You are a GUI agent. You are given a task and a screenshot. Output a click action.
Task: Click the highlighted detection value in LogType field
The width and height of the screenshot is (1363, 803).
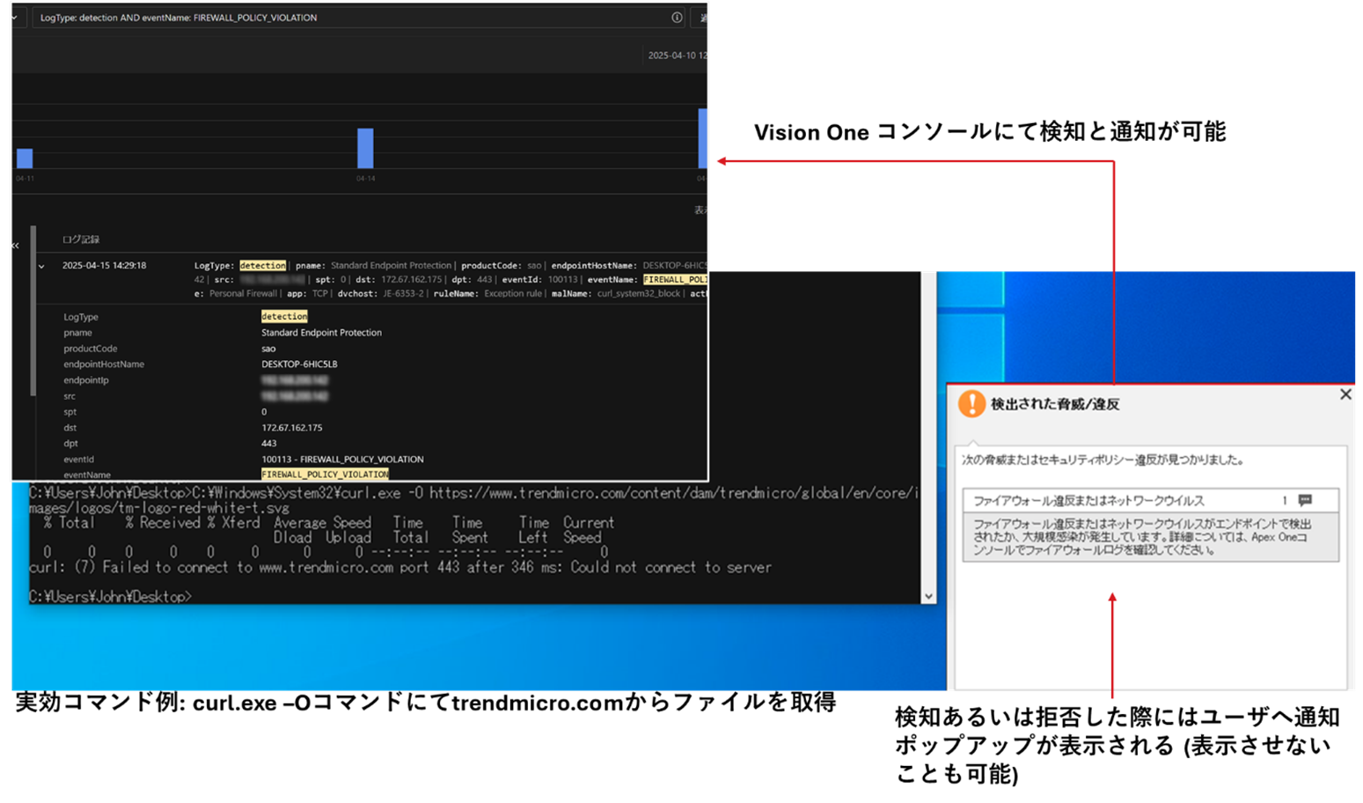284,316
